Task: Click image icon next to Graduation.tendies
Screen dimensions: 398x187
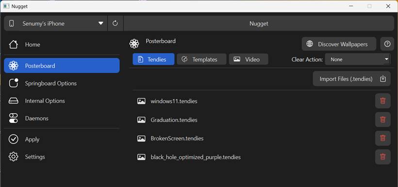Action: pyautogui.click(x=141, y=119)
